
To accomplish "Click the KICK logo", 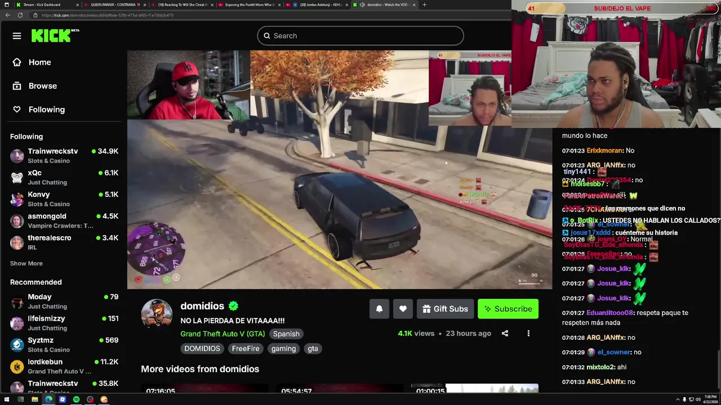I will pos(55,35).
